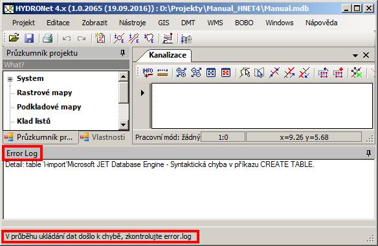This screenshot has height=246, width=378.
Task: Click the frame with red plus icon
Action: click(338, 73)
